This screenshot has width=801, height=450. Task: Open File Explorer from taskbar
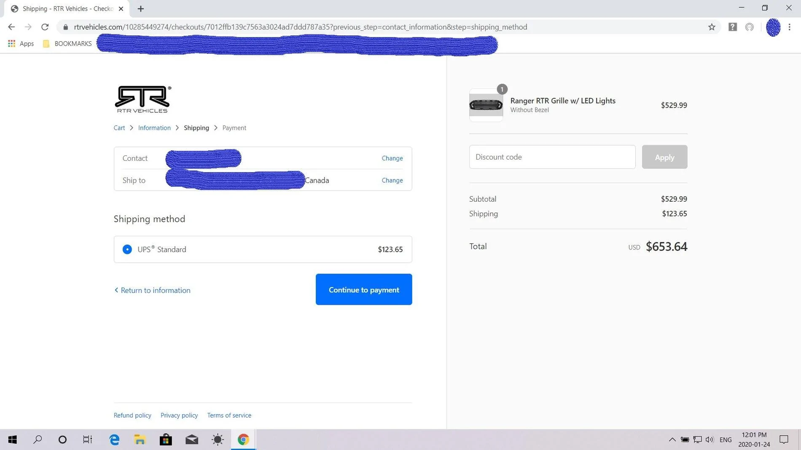[x=140, y=439]
